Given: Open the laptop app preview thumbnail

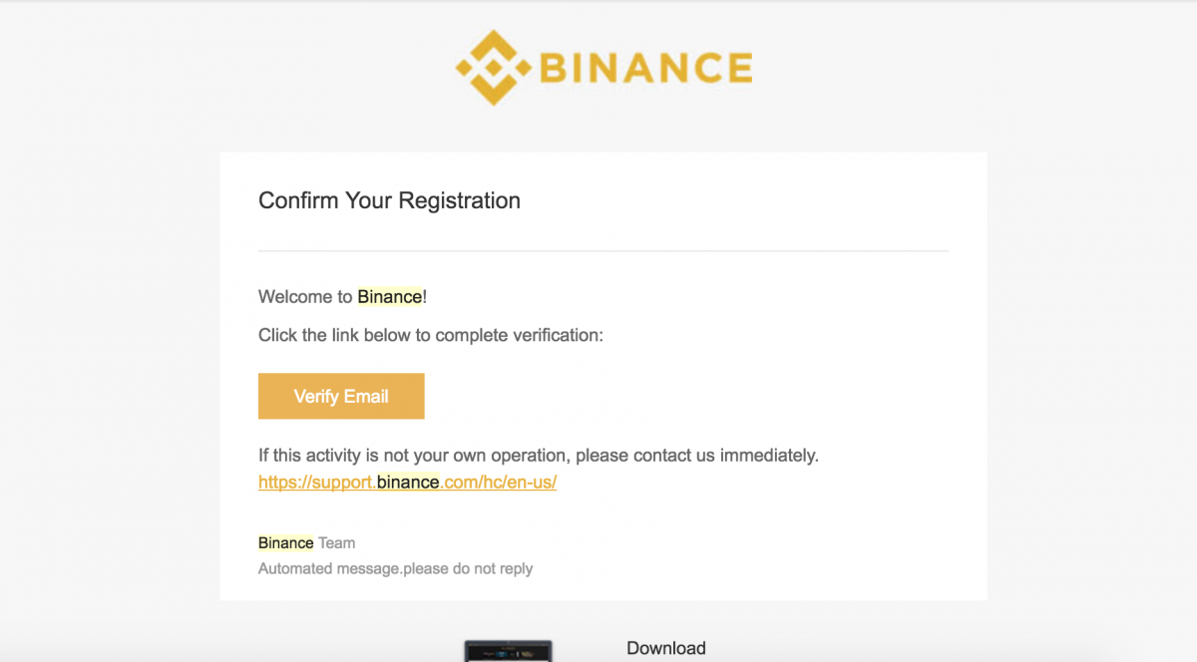Looking at the screenshot, I should click(508, 651).
